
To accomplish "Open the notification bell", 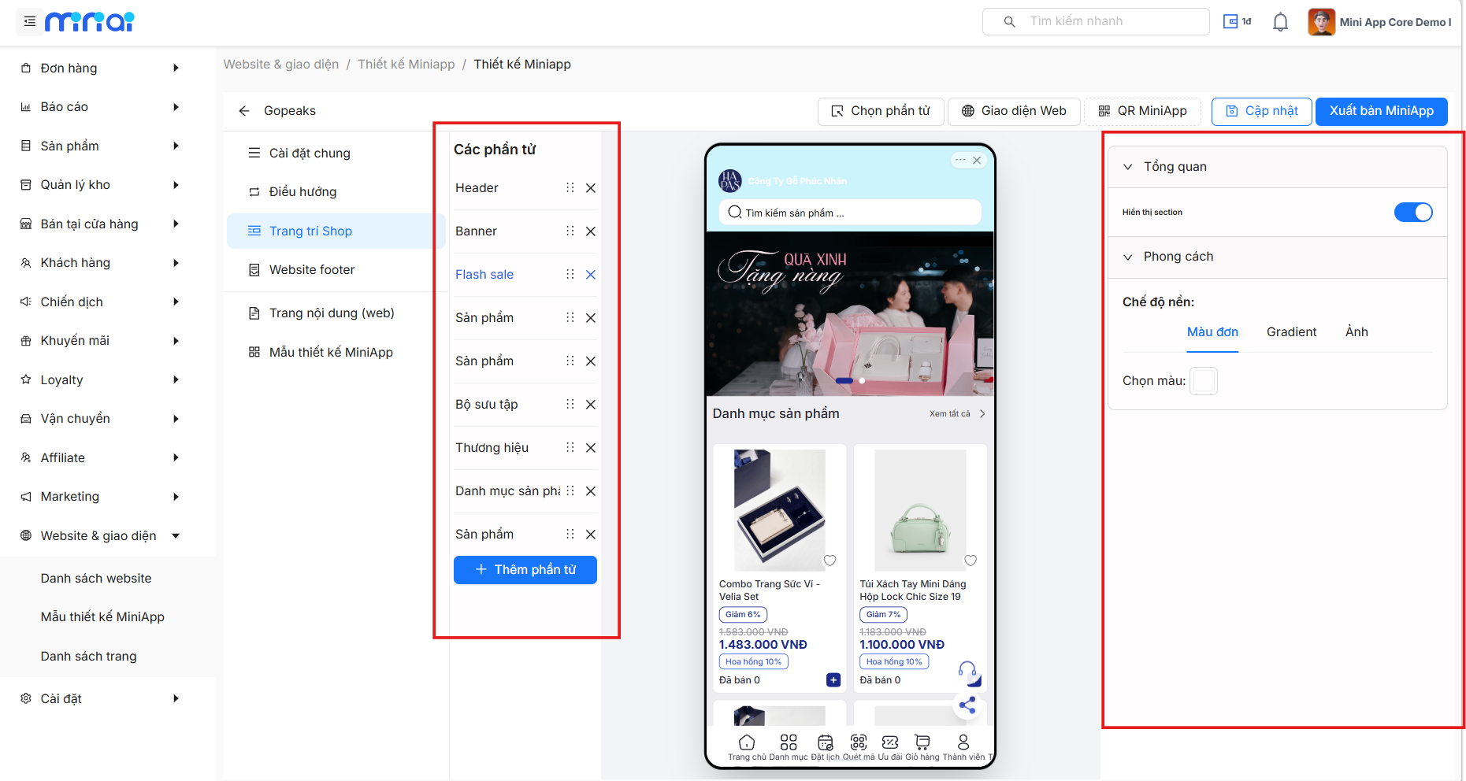I will pos(1281,22).
